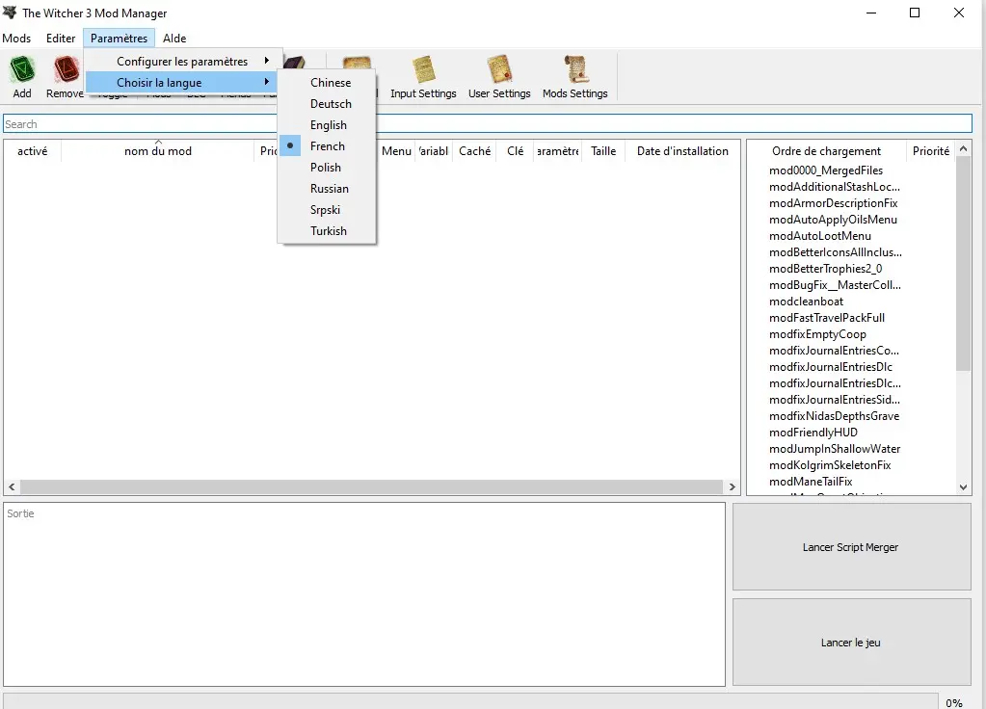Click the progress bar at bottom
986x709 pixels.
click(x=470, y=701)
